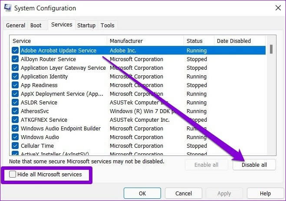Switch to the General tab
This screenshot has width=286, height=201.
16,25
